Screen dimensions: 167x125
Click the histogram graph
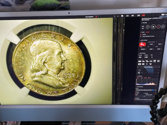[x=147, y=82]
